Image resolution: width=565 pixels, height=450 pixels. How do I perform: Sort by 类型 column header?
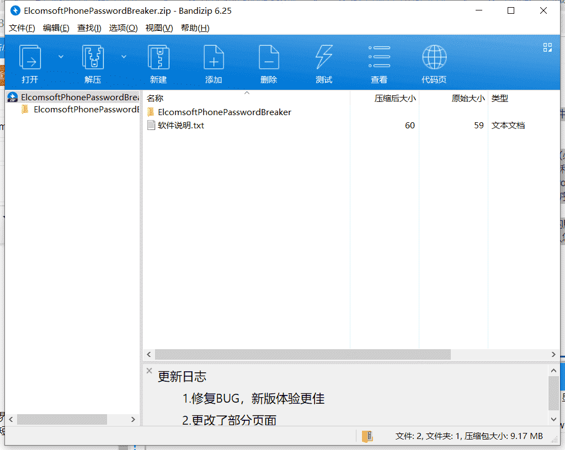500,98
